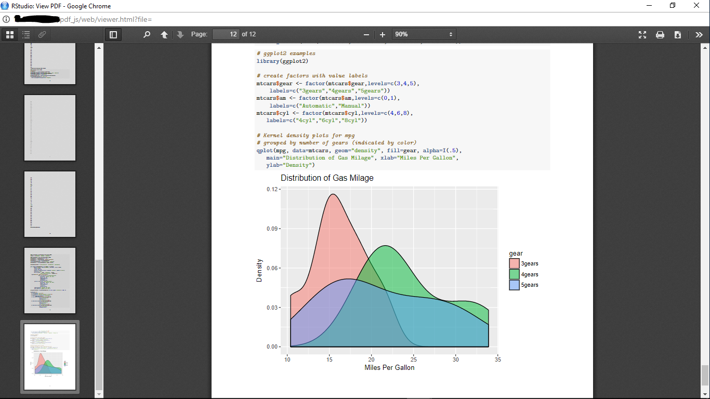710x399 pixels.
Task: Select the page 12 thumbnail with the plot
Action: (x=50, y=357)
